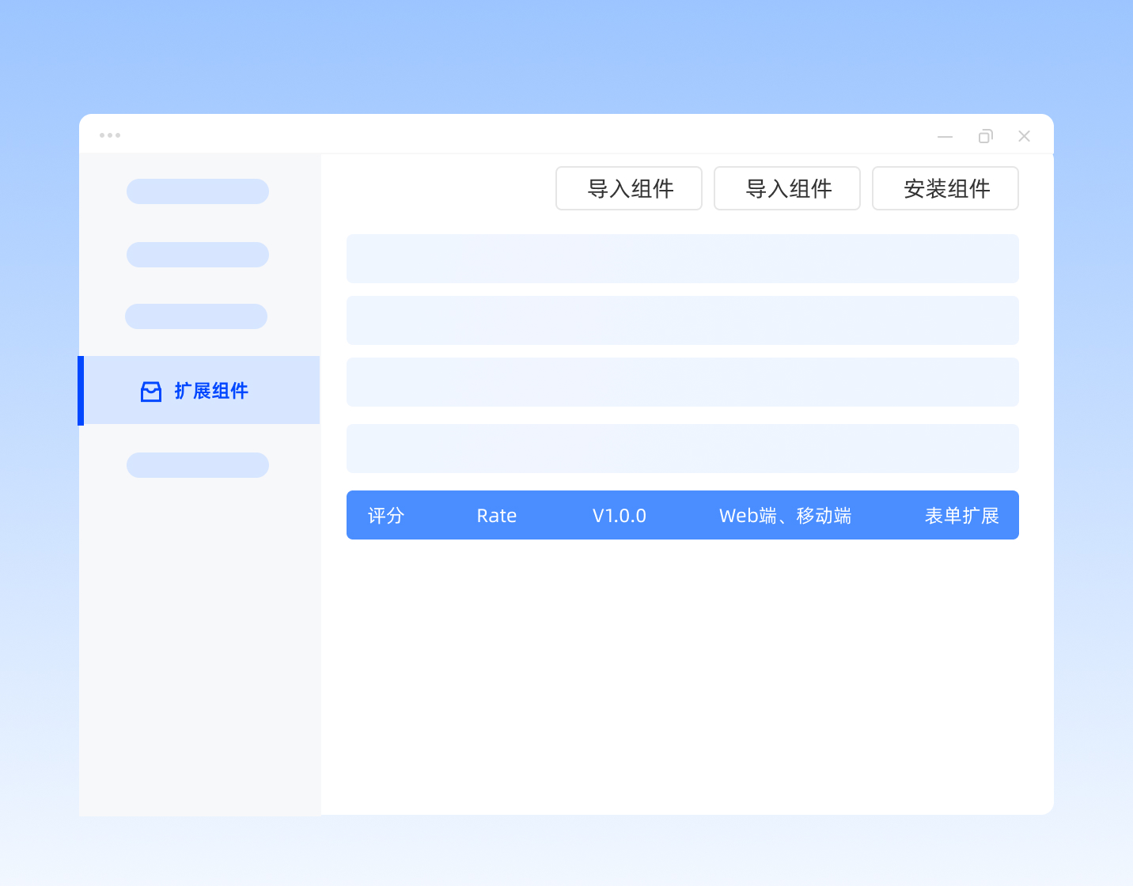Click the V1.0.0 version cell
Viewport: 1133px width, 886px height.
coord(619,516)
